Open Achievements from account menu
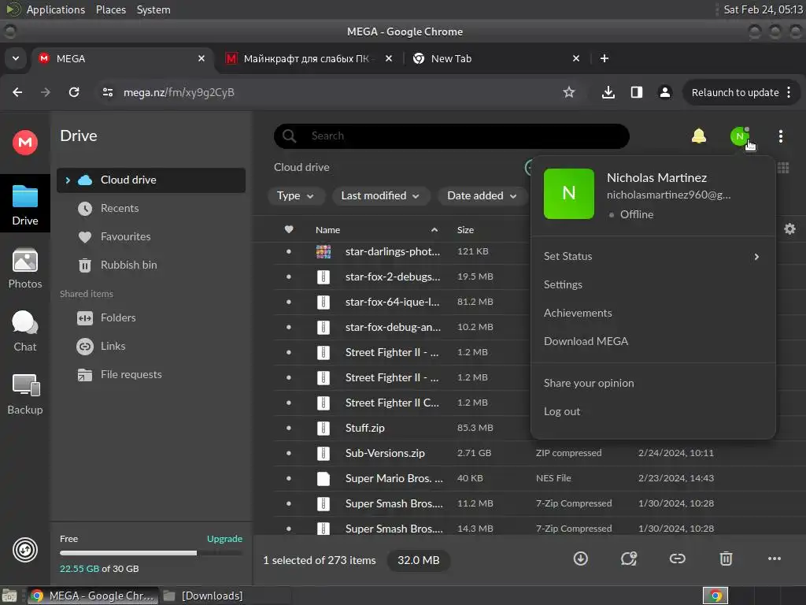This screenshot has height=605, width=806. point(578,313)
